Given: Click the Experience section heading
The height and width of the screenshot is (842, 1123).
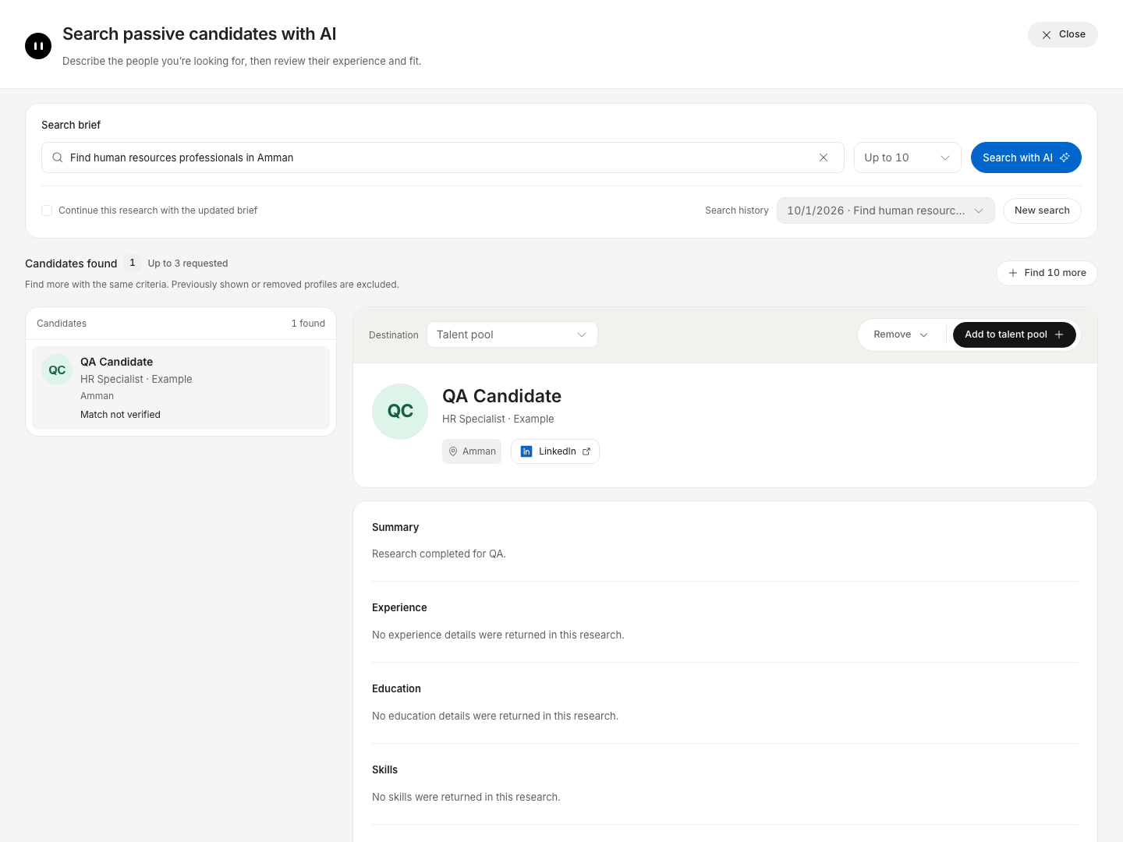Looking at the screenshot, I should coord(399,608).
